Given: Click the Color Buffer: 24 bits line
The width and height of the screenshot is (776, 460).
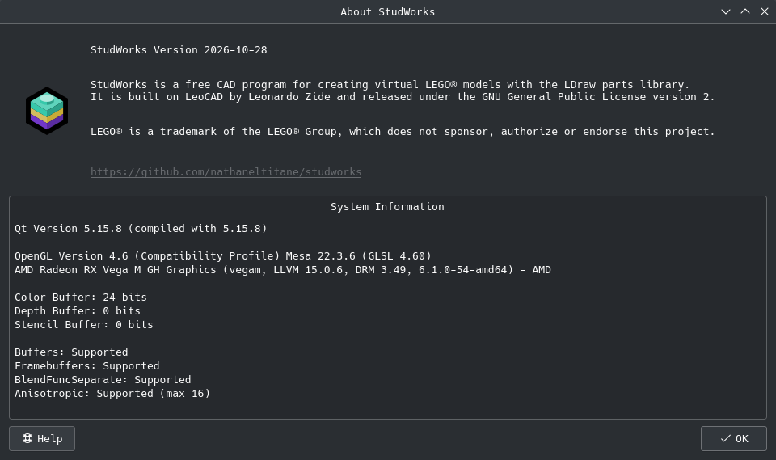Looking at the screenshot, I should point(81,297).
